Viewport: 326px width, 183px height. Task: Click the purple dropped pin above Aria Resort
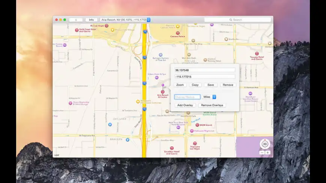[163, 85]
